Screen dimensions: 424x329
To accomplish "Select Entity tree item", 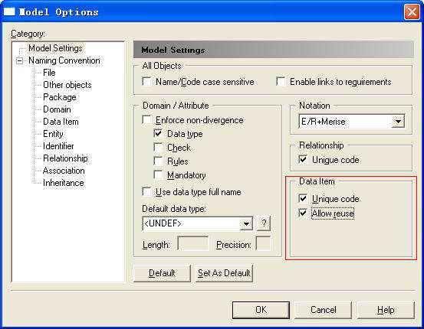I will [53, 134].
